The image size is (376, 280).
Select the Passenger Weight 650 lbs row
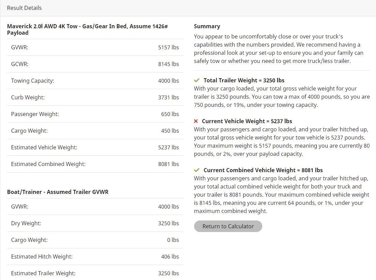point(95,114)
